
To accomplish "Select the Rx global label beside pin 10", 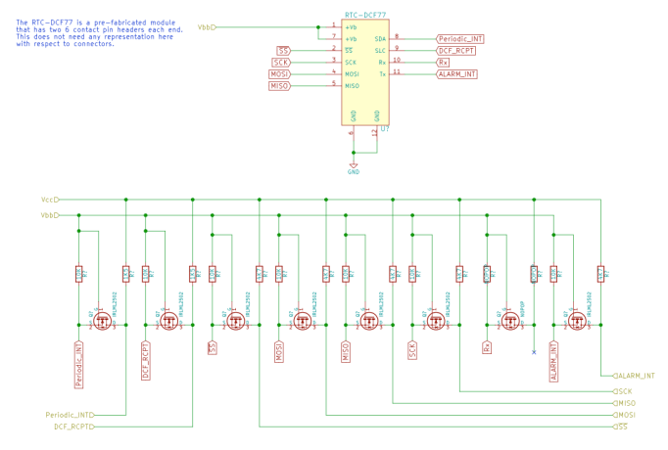I will tap(443, 62).
